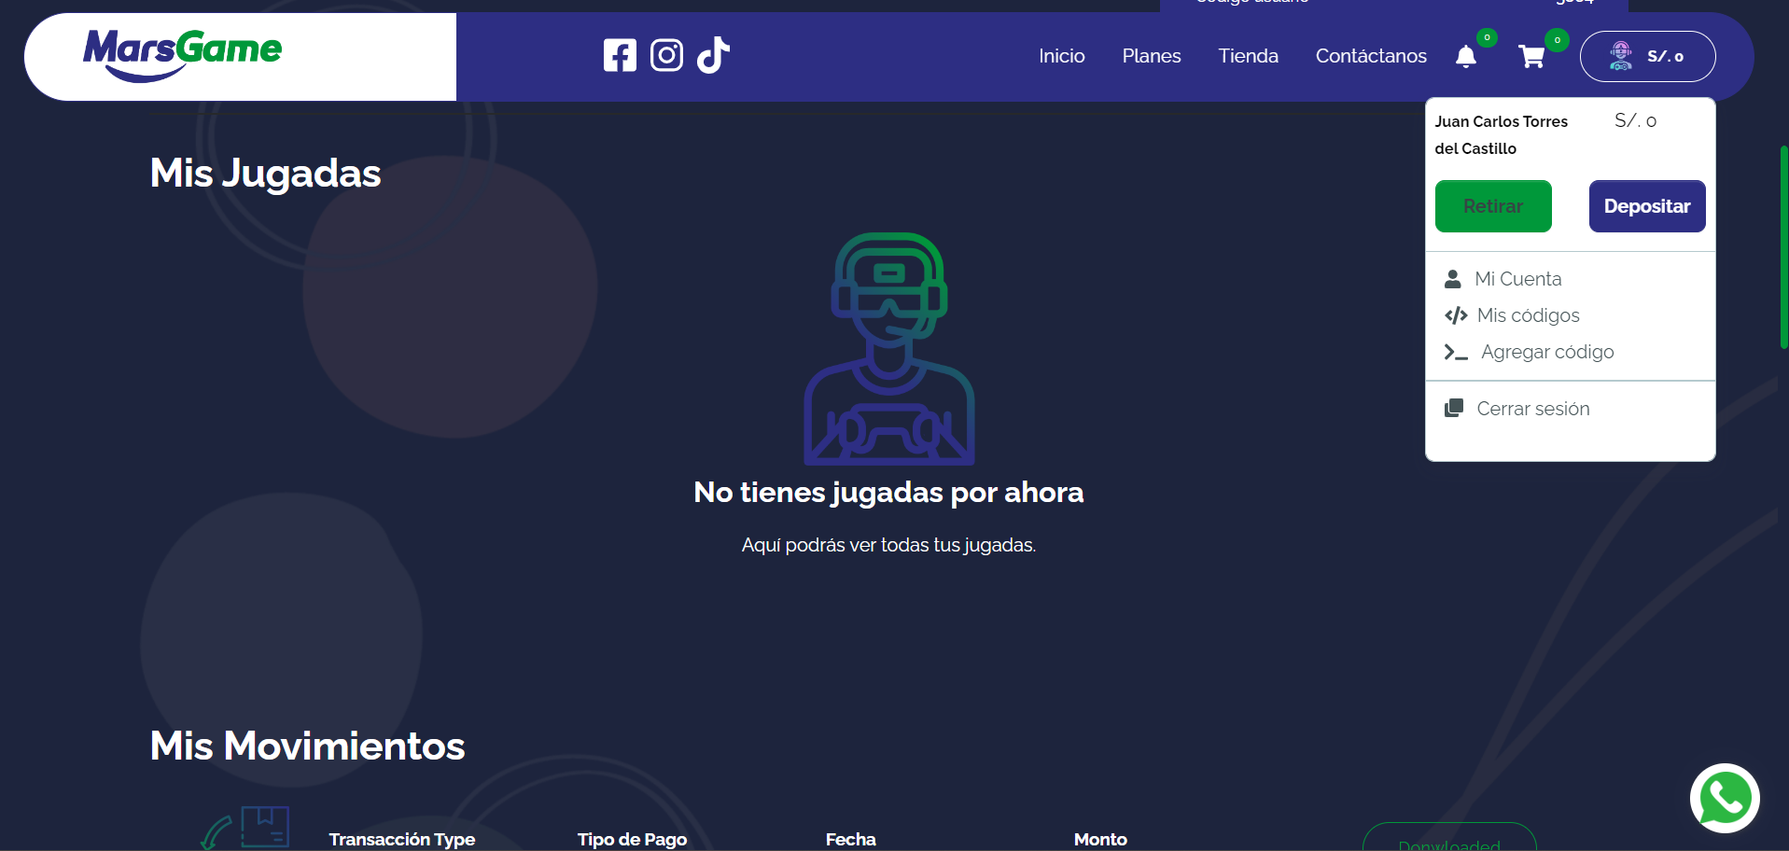Open the Facebook page icon
Image resolution: width=1789 pixels, height=851 pixels.
coord(620,56)
